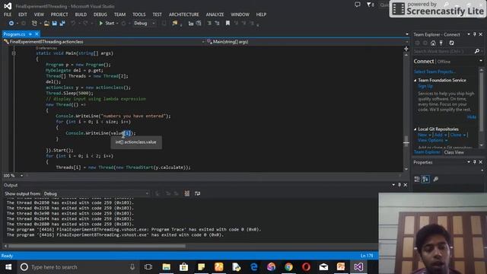This screenshot has width=487, height=274.
Task: Click the Team Explorer Refresh icon
Action: [x=451, y=43]
